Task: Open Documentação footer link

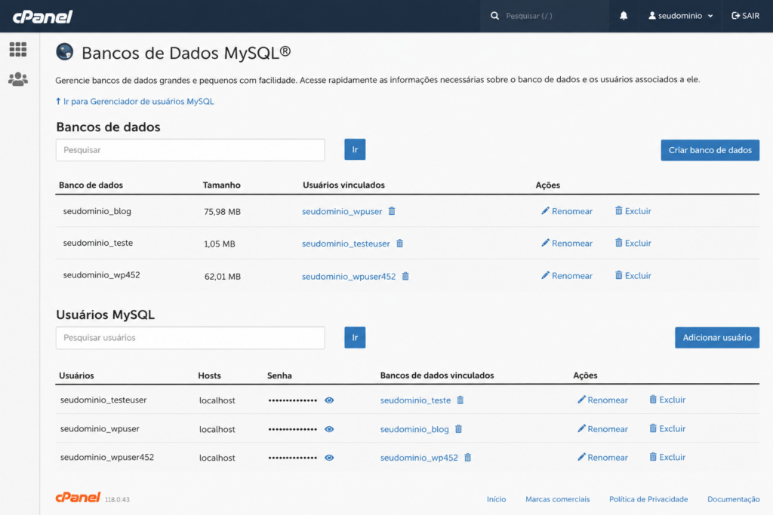Action: pos(734,499)
